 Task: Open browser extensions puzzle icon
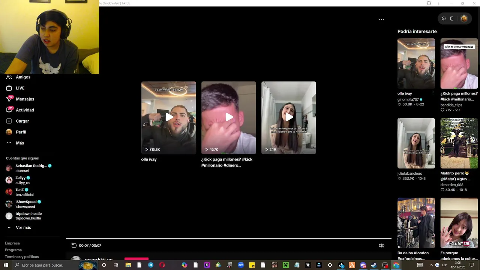tap(429, 3)
